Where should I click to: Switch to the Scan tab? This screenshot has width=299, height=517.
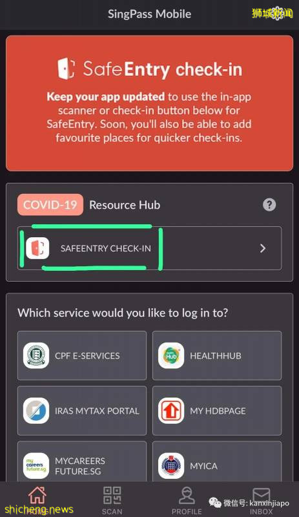112,500
